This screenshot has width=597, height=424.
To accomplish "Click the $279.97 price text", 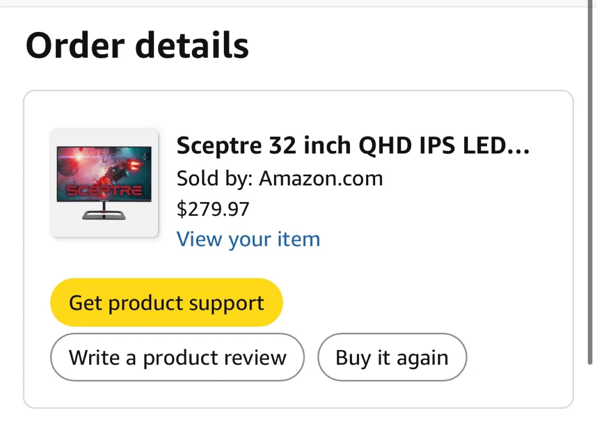I will pyautogui.click(x=213, y=209).
